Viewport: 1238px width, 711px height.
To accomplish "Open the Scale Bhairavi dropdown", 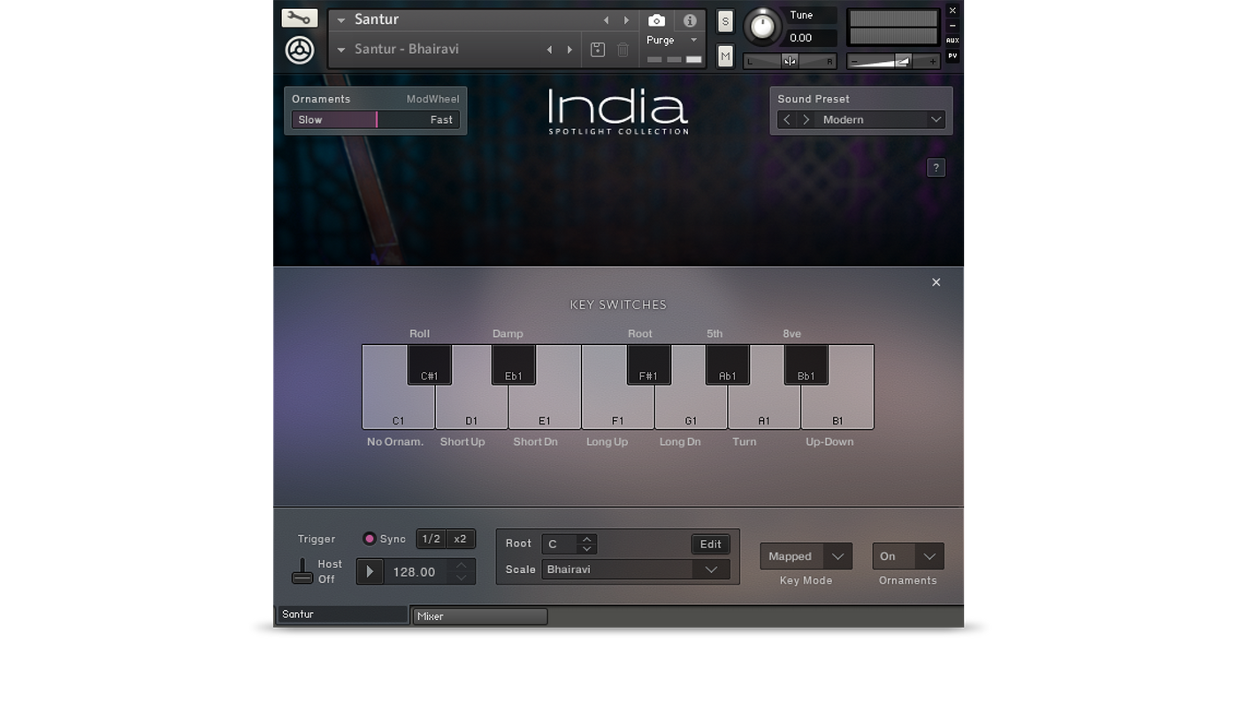I will [635, 570].
